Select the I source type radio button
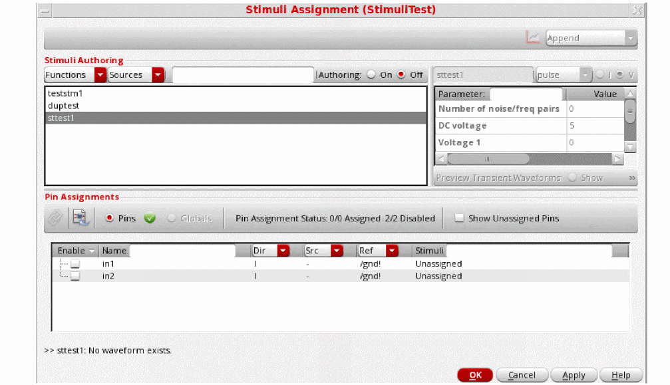Screen dimensions: 670x385 (600, 74)
